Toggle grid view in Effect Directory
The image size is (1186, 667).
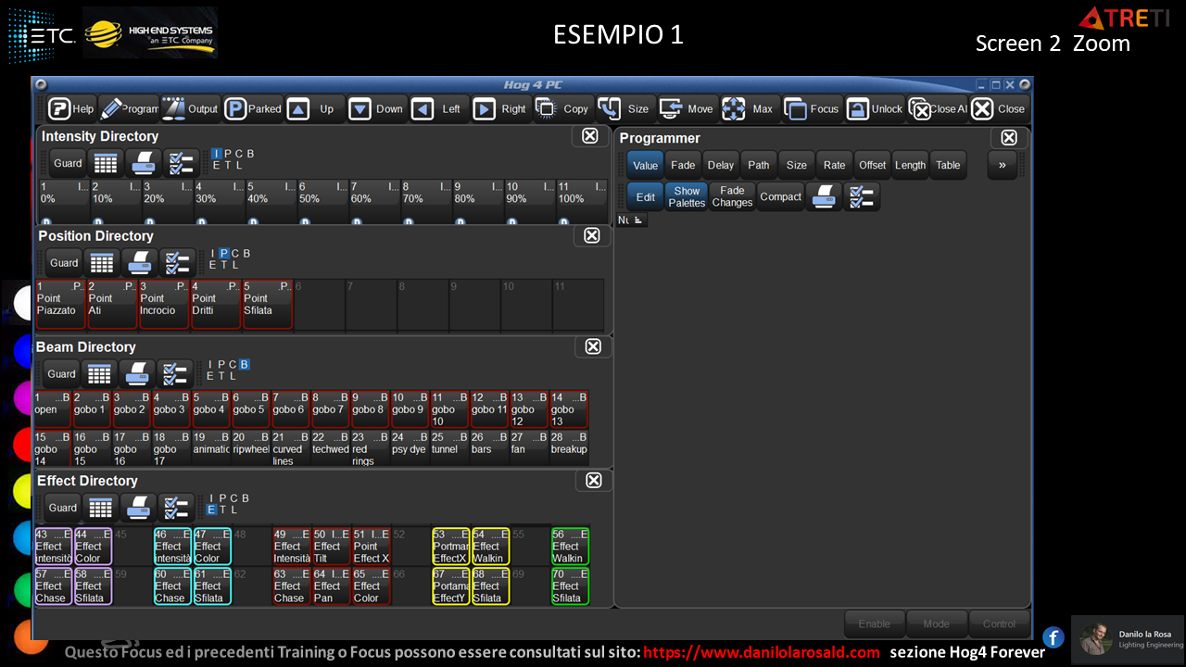(x=101, y=508)
